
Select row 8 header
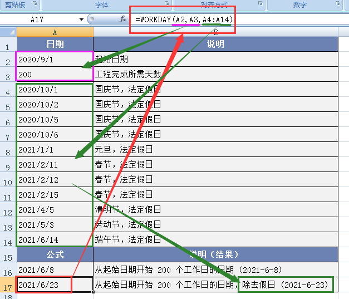click(x=8, y=149)
